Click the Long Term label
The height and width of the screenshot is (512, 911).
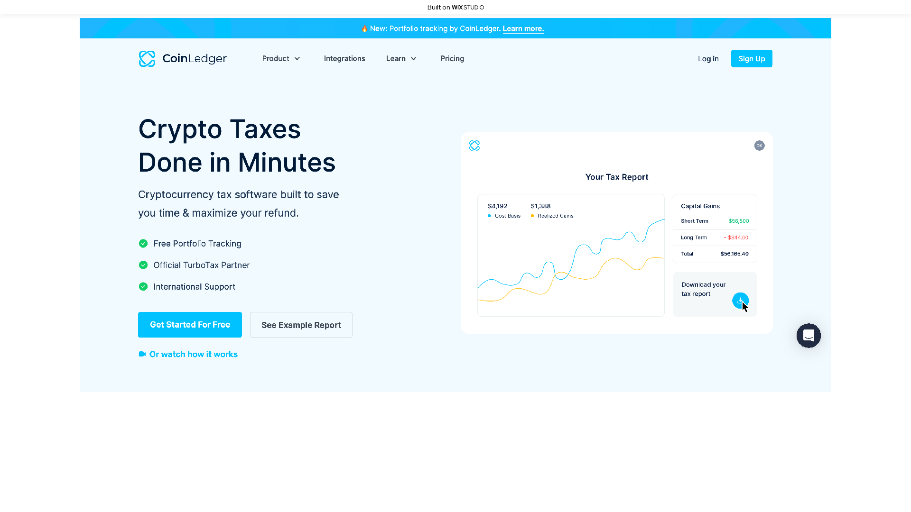coord(694,238)
